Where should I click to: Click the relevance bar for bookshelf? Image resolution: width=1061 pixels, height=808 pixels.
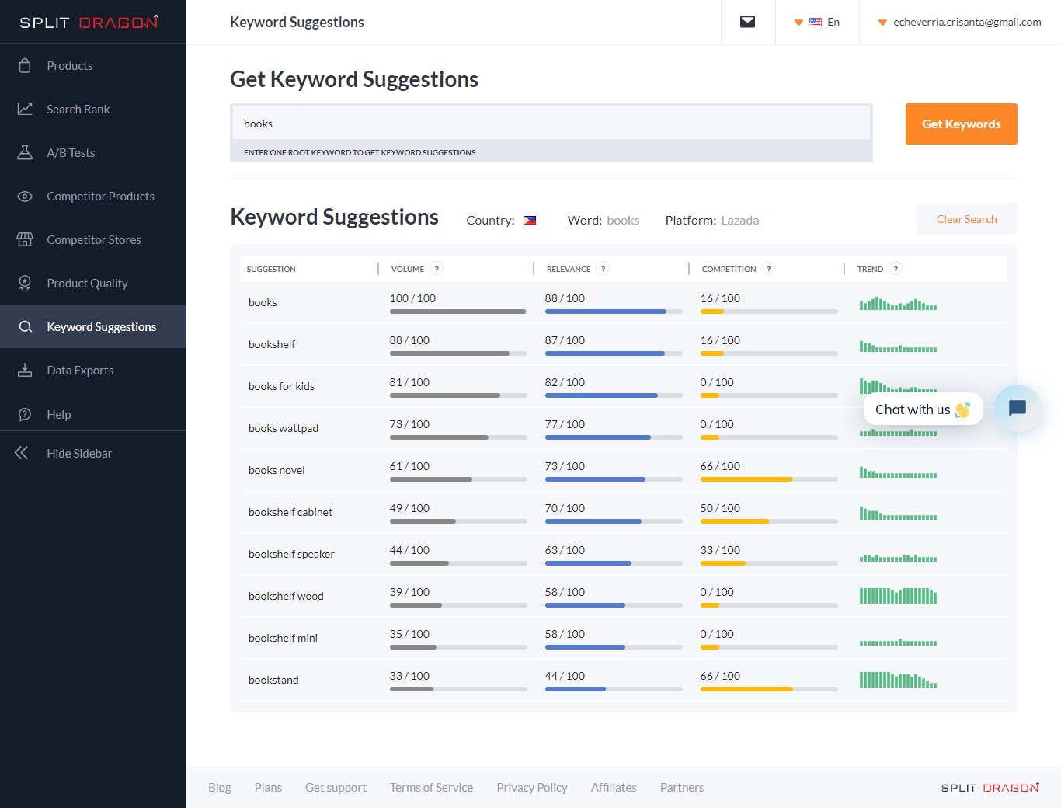tap(614, 353)
